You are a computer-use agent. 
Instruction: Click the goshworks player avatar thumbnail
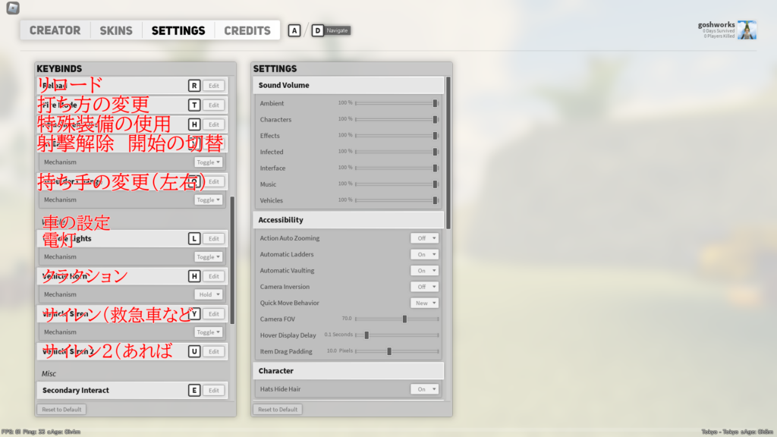pos(747,30)
